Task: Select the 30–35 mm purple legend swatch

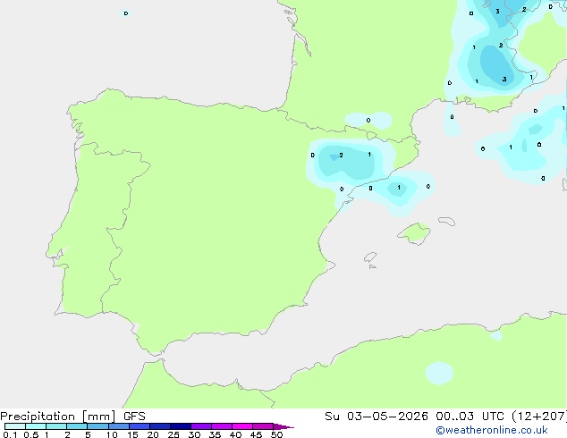Action: point(201,426)
